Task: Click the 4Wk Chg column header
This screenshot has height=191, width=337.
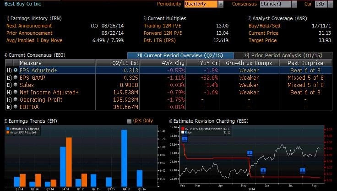Action: (x=163, y=63)
